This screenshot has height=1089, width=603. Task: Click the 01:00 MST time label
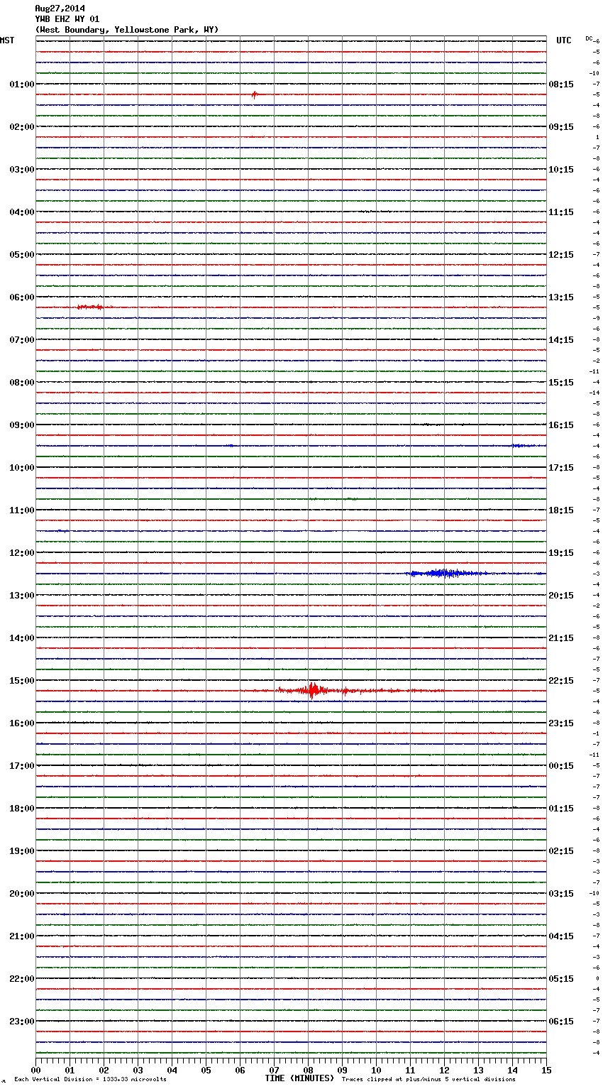click(21, 84)
